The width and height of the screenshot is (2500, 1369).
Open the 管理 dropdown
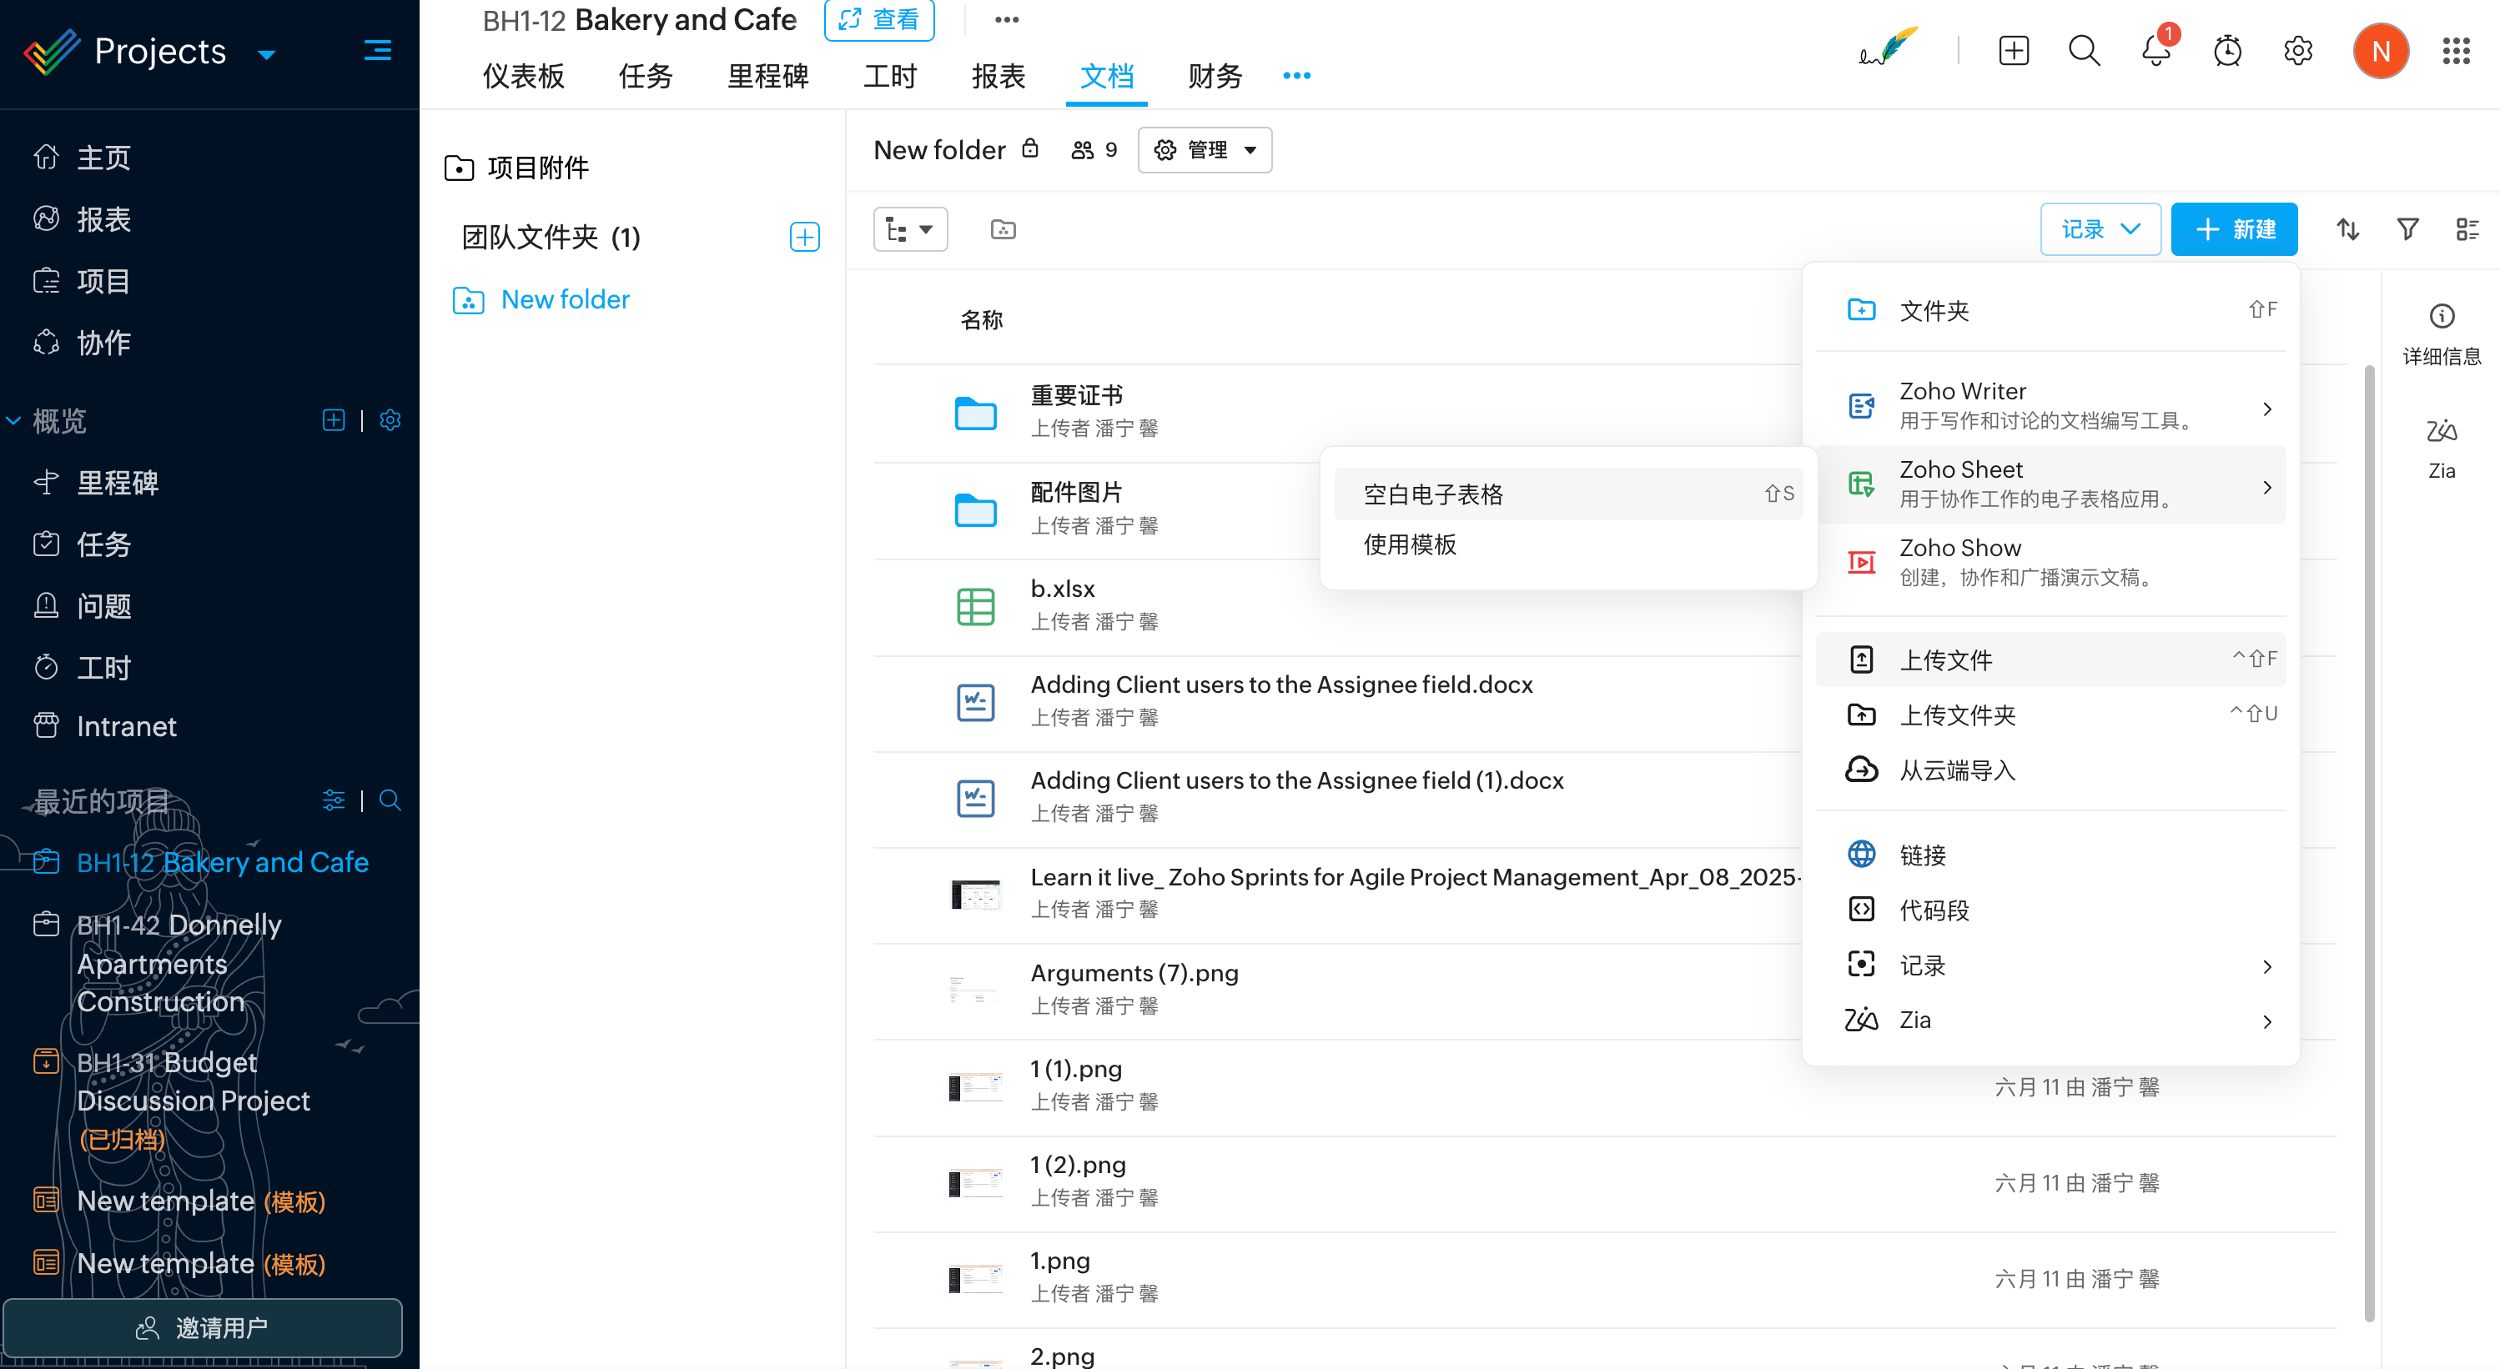pyautogui.click(x=1205, y=149)
